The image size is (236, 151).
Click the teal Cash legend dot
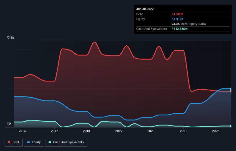point(50,142)
